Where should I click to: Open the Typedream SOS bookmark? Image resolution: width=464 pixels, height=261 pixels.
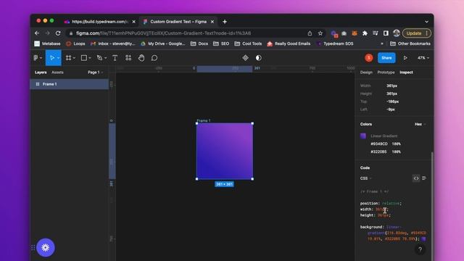[335, 43]
